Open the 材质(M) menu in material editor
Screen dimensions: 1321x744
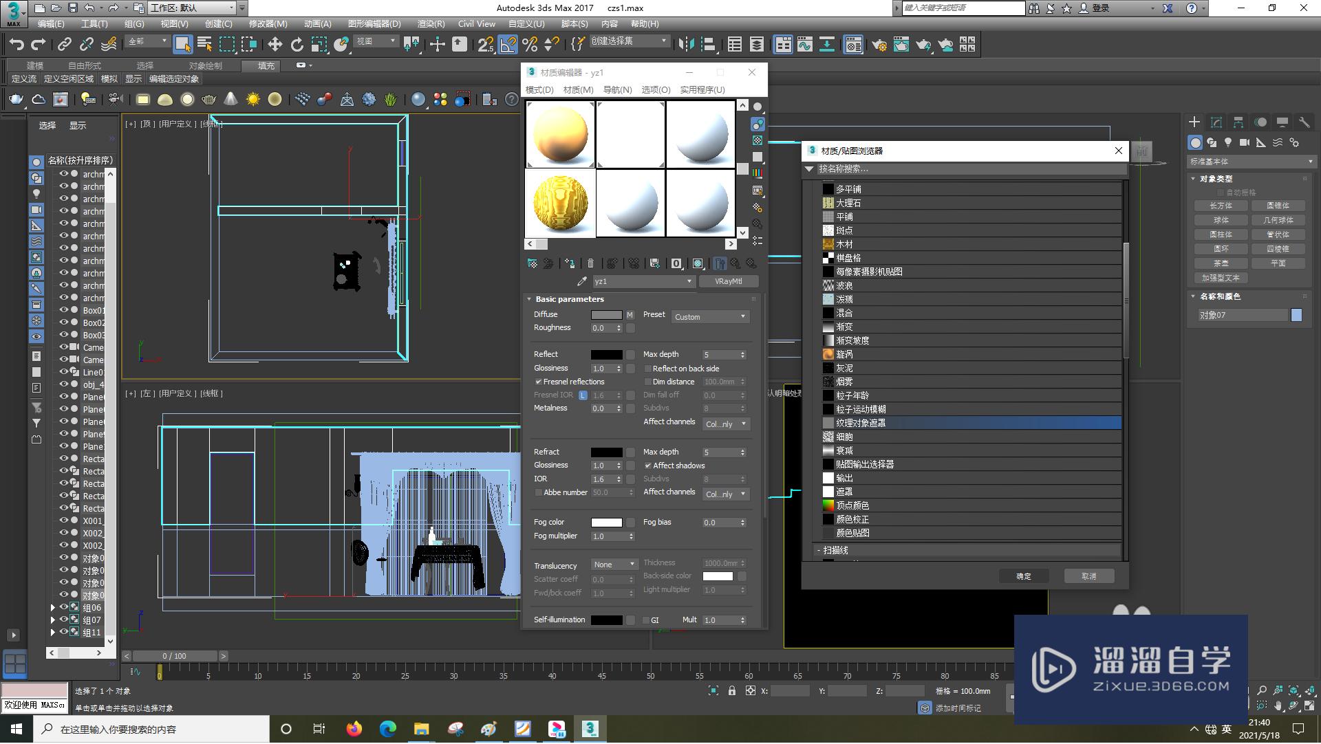(578, 90)
